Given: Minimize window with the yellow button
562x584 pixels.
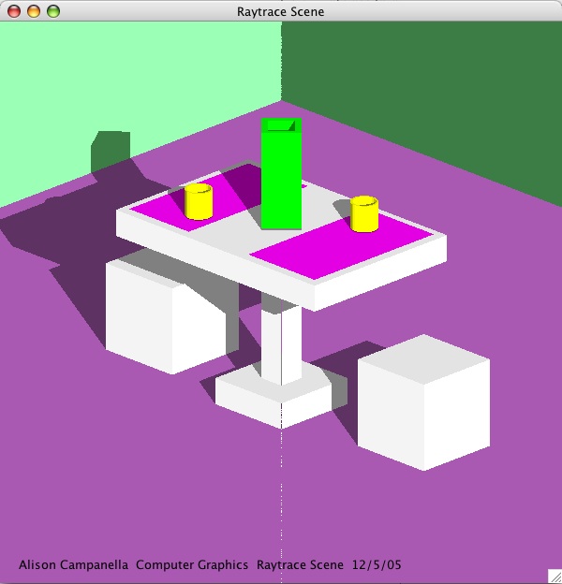Looking at the screenshot, I should tap(34, 11).
